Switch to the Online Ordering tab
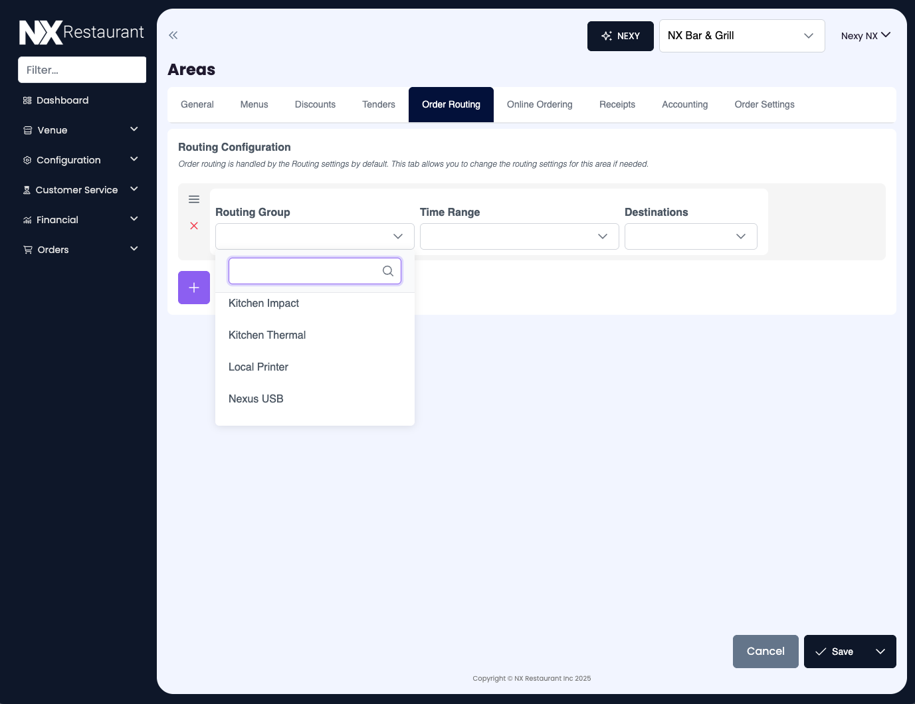This screenshot has height=704, width=915. click(539, 104)
